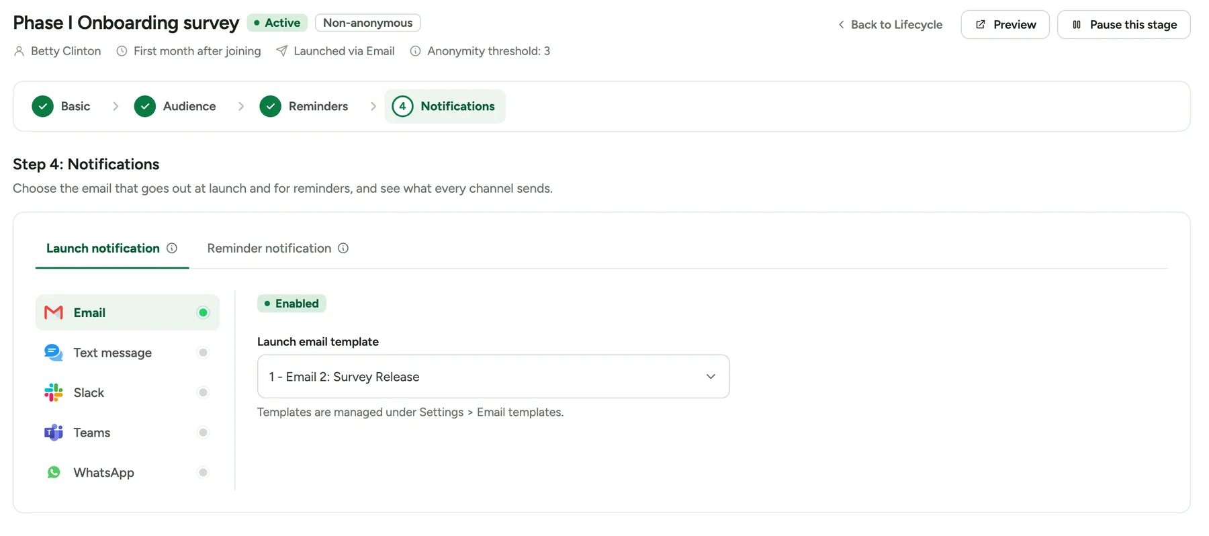Click the green checkmark icon for Audience step

[145, 106]
